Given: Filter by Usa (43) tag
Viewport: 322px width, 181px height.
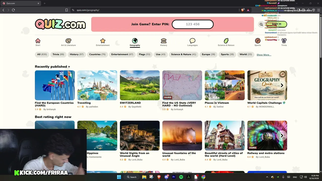Looking at the screenshot, I should (x=160, y=55).
